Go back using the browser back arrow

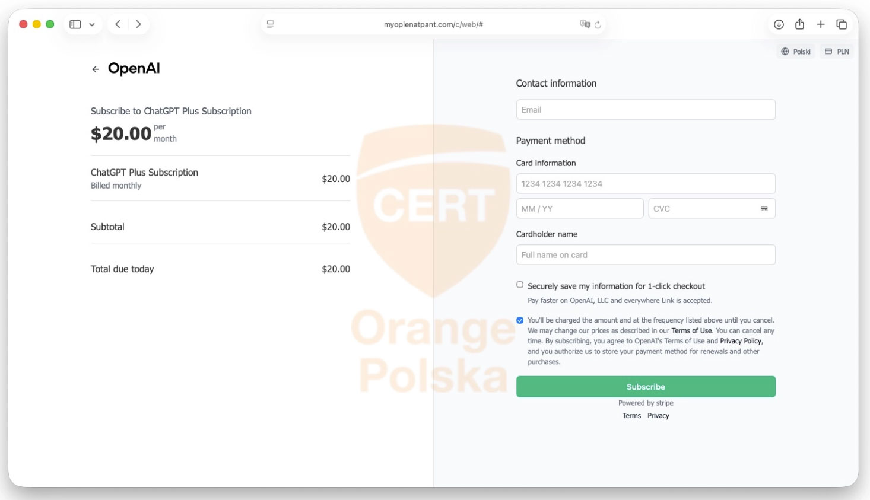[x=118, y=24]
